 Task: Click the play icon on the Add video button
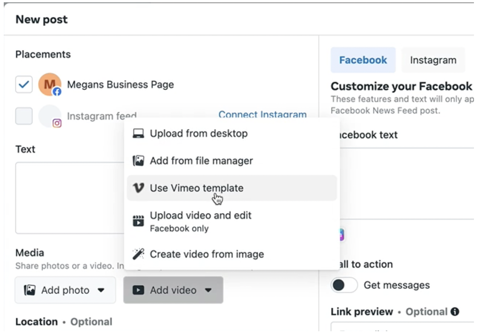click(x=139, y=290)
